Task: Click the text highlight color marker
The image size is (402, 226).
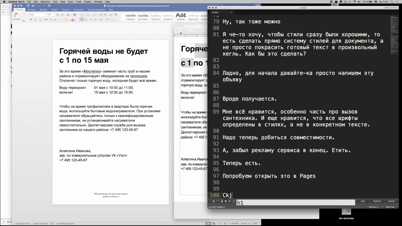Action: (66, 19)
